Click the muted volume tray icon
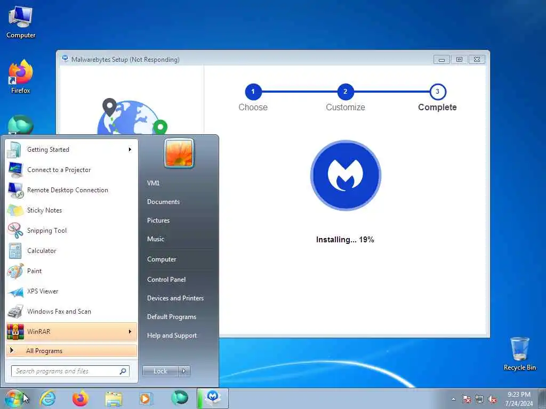 492,399
